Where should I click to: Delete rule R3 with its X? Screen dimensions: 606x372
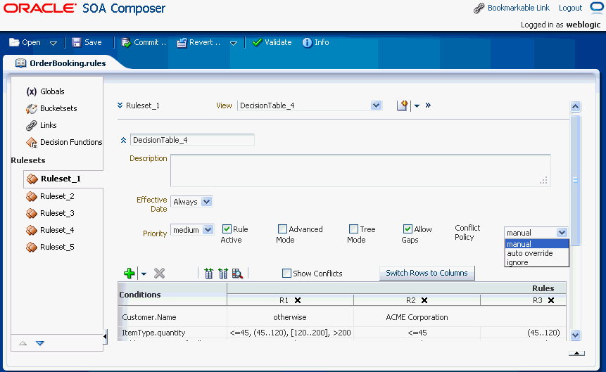551,300
